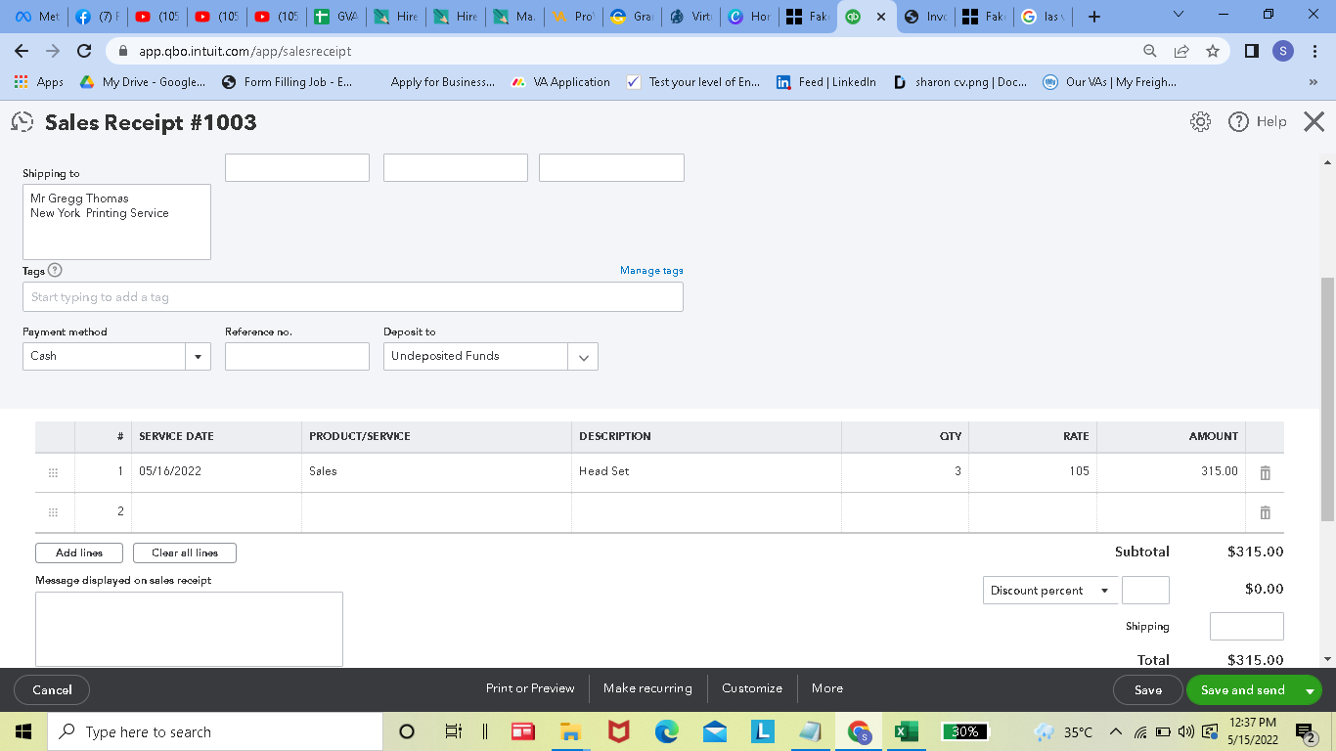Open the Chrome three-dot menu

click(x=1315, y=51)
